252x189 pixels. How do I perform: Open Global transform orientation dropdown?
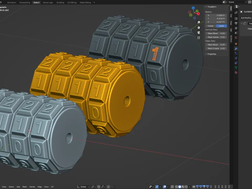83,187
